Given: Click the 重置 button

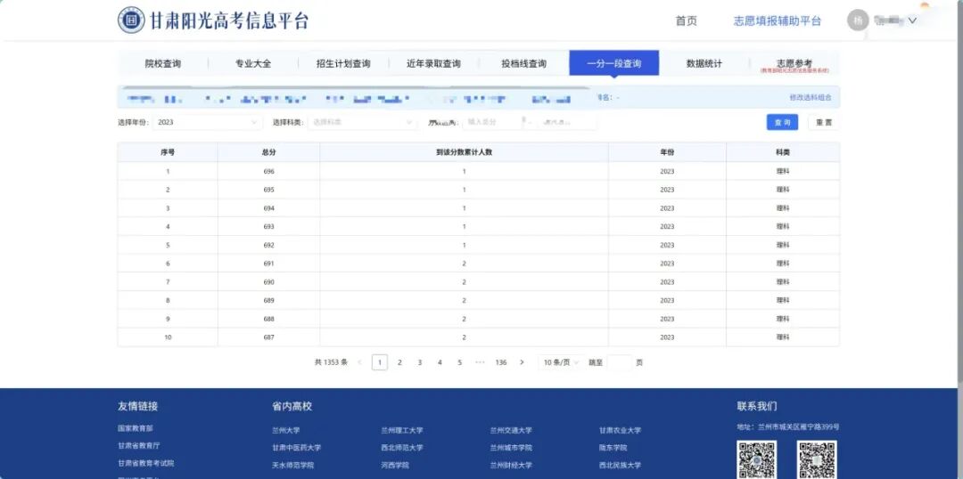Looking at the screenshot, I should point(824,122).
